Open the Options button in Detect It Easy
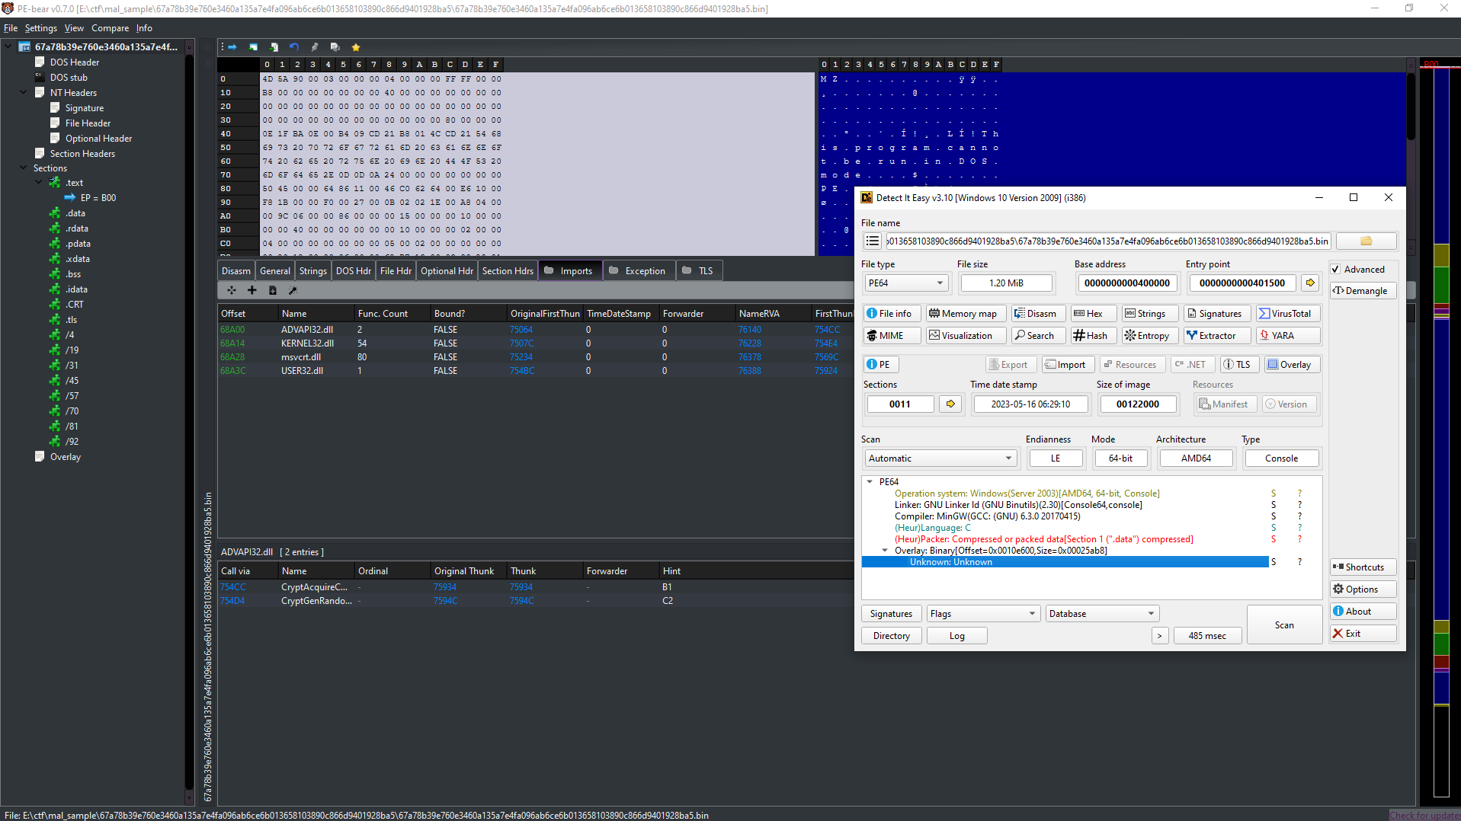Screen dimensions: 1461x821 (x=1363, y=589)
